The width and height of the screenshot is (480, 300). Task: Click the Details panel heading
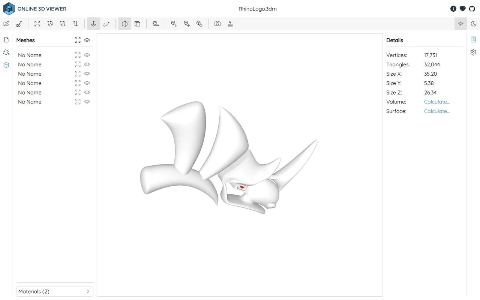(x=394, y=40)
